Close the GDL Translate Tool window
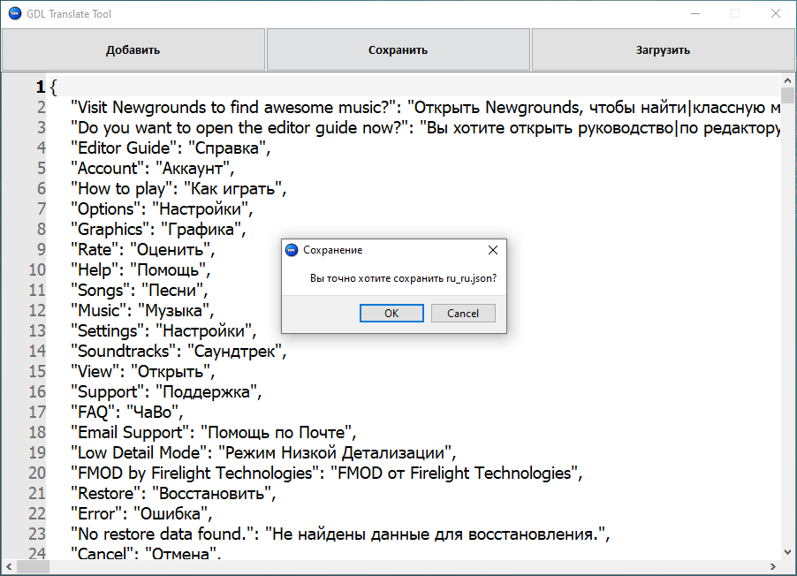Image resolution: width=797 pixels, height=576 pixels. 775,14
